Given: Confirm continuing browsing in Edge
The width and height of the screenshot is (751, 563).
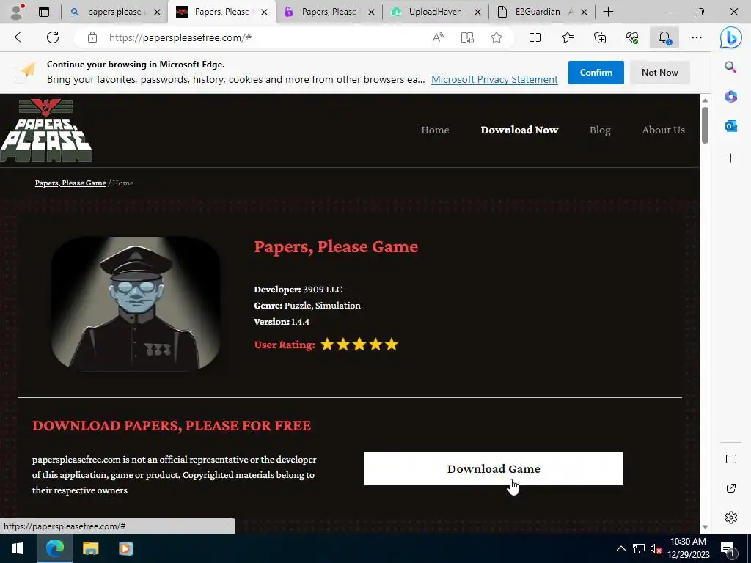Looking at the screenshot, I should pyautogui.click(x=596, y=73).
